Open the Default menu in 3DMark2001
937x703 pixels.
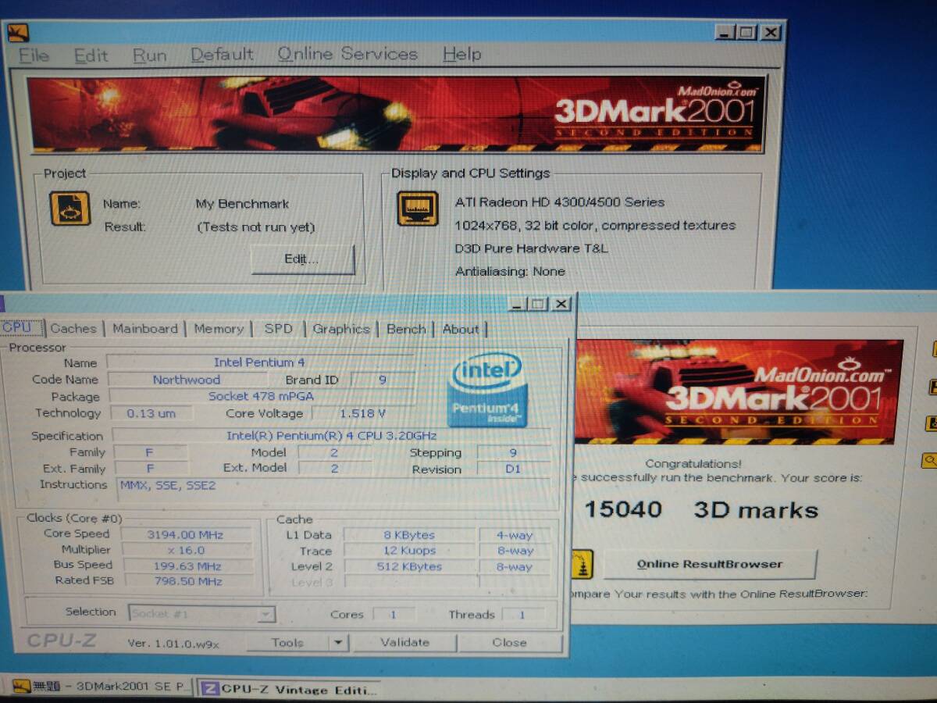(222, 55)
